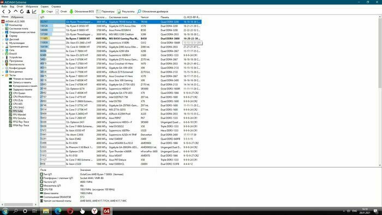Expand the Системная плата tree node
This screenshot has width=382, height=215.
(3, 28)
